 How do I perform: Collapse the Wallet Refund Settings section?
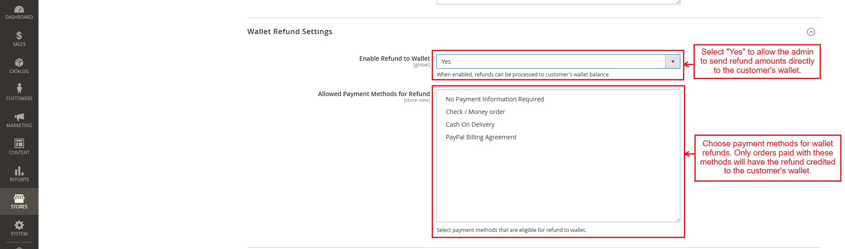pyautogui.click(x=811, y=32)
